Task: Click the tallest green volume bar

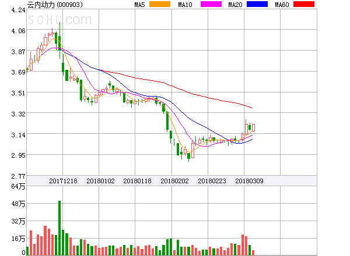Action: pos(60,228)
